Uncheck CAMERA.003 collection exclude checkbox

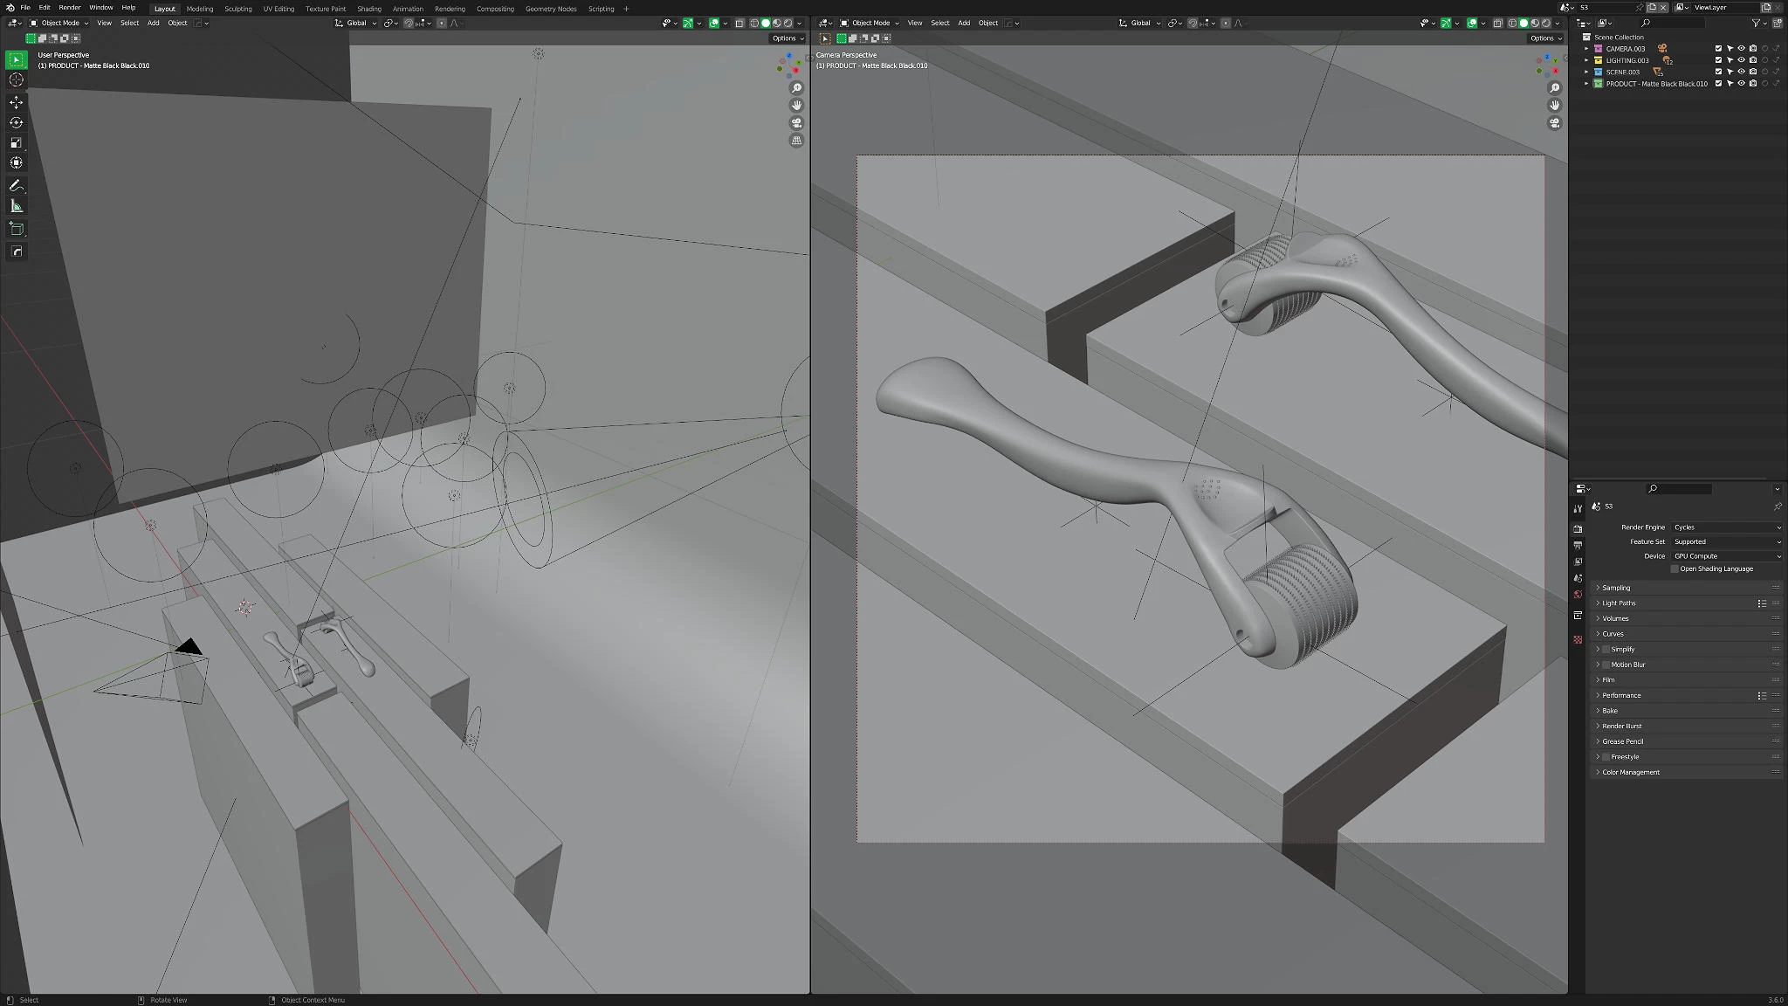pyautogui.click(x=1718, y=49)
